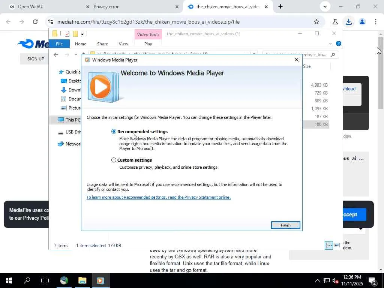Select Network in navigation pane
384x288 pixels.
click(x=69, y=144)
